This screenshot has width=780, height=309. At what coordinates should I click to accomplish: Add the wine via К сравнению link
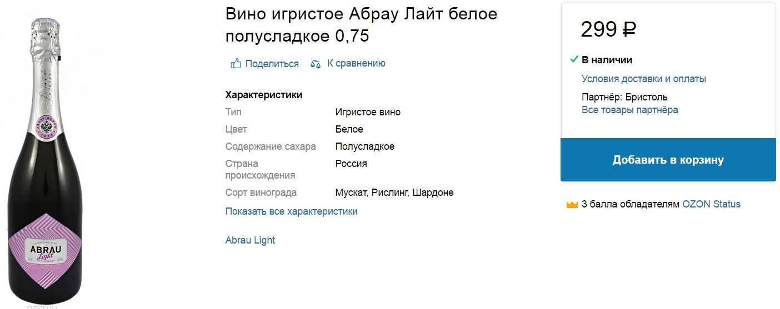click(x=356, y=63)
